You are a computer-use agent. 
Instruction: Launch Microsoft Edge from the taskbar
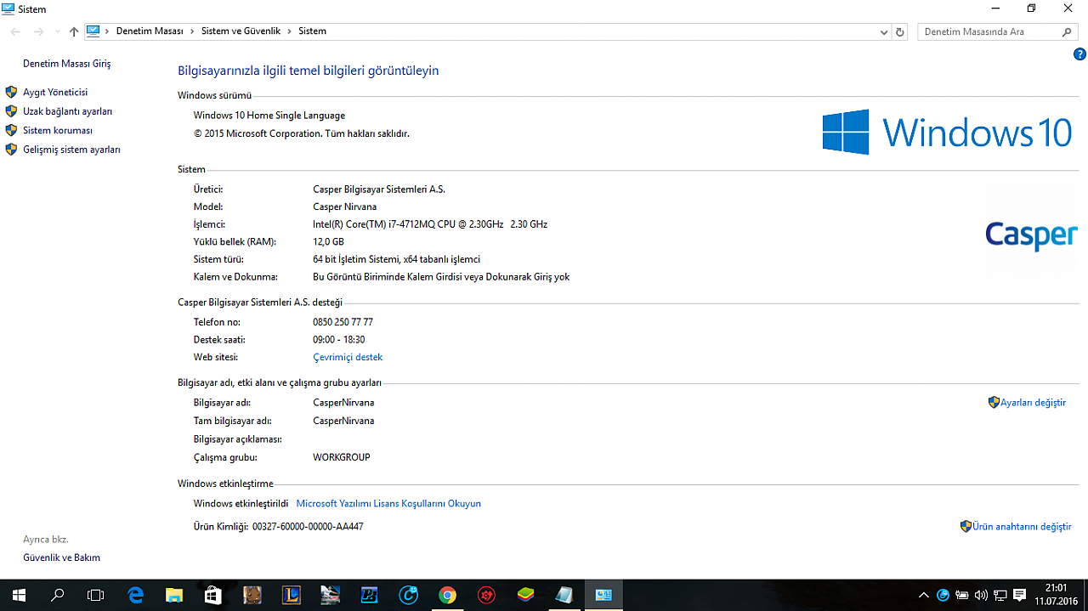pos(135,596)
